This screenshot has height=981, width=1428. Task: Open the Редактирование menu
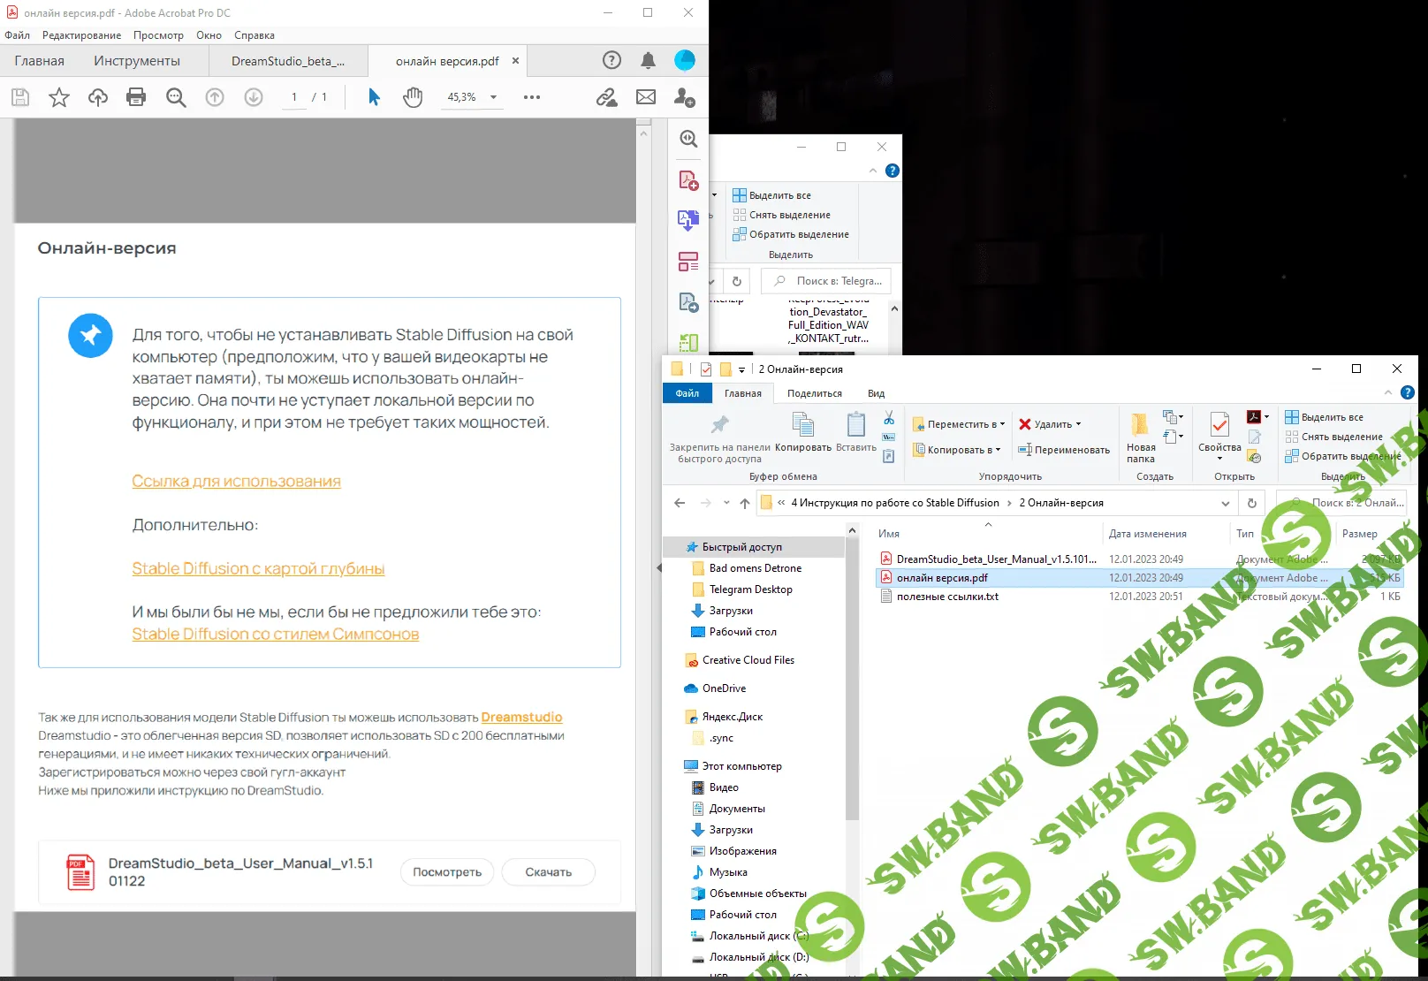(81, 35)
